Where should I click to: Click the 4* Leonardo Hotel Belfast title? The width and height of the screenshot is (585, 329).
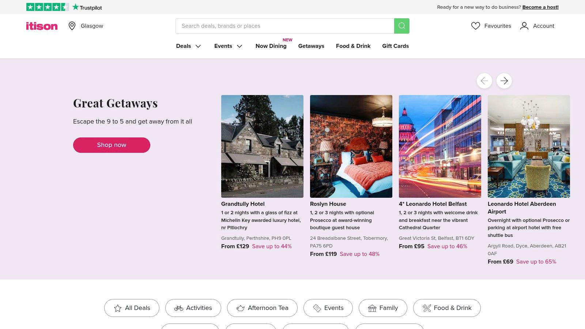click(433, 204)
